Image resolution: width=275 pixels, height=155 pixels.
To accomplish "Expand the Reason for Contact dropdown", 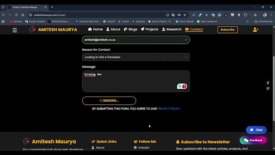I will [136, 57].
